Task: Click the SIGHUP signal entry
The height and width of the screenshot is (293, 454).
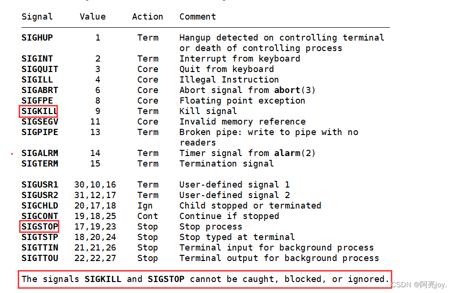Action: coord(37,38)
